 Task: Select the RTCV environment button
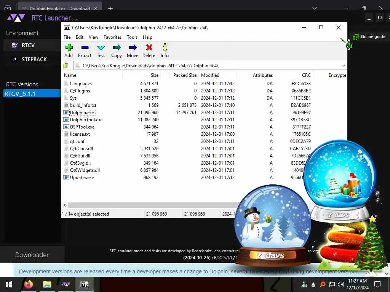[x=32, y=46]
